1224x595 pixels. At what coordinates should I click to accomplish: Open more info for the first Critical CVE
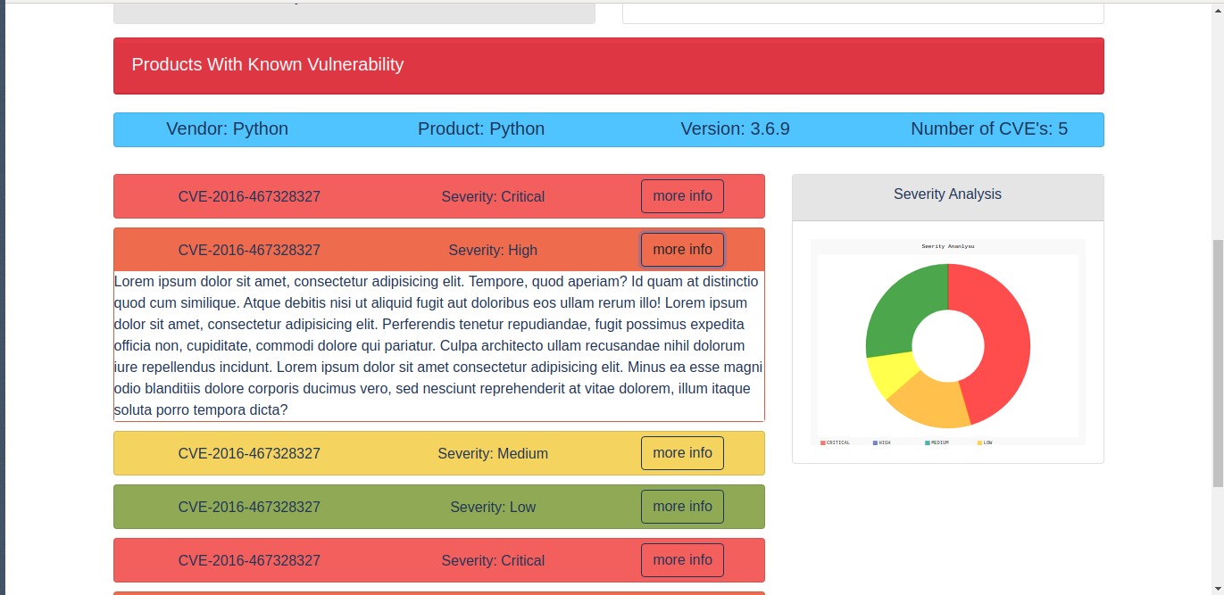tap(682, 196)
